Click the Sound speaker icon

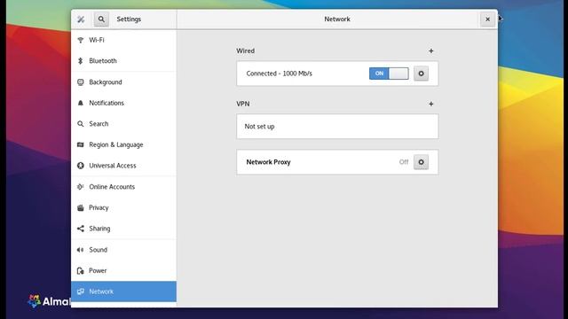pos(81,250)
